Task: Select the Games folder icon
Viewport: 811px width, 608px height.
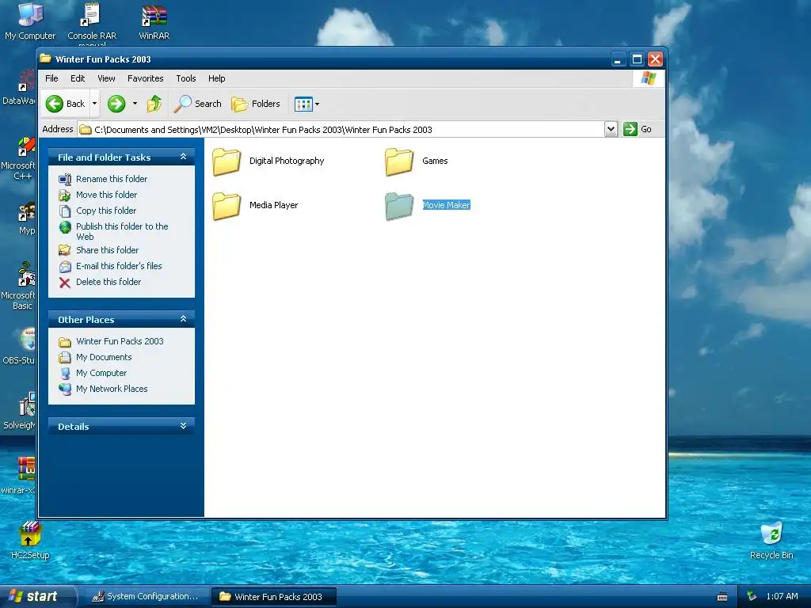Action: (399, 161)
